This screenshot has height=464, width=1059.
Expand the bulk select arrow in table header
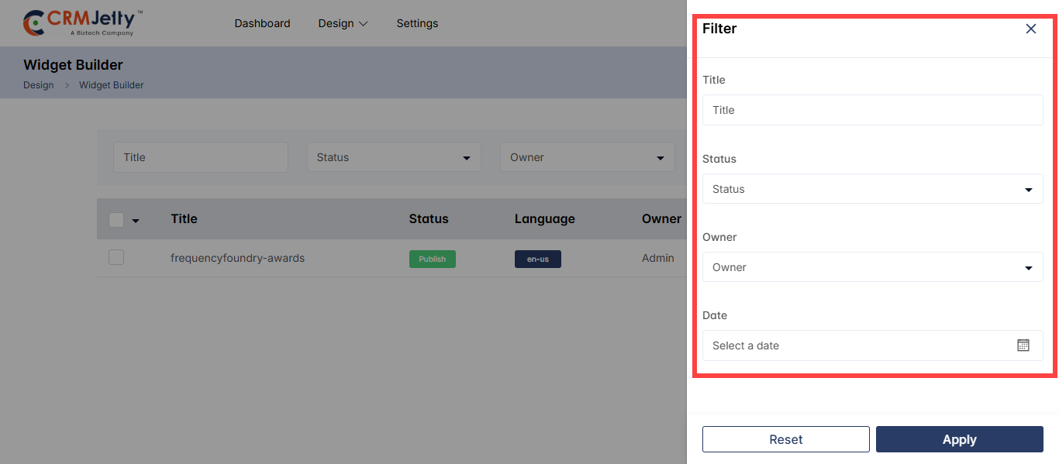(136, 221)
